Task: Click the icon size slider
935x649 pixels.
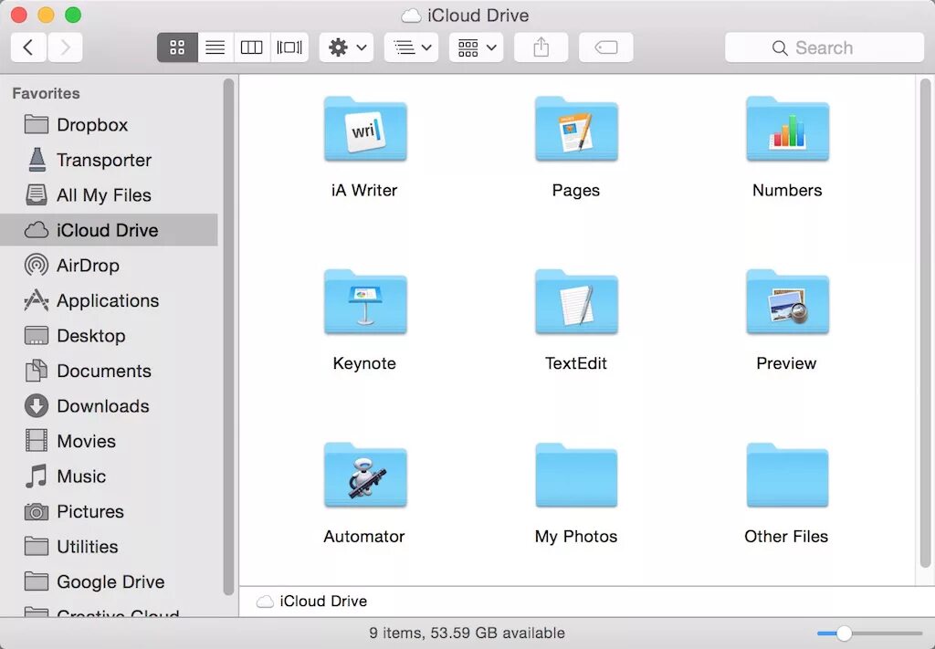Action: (x=869, y=633)
